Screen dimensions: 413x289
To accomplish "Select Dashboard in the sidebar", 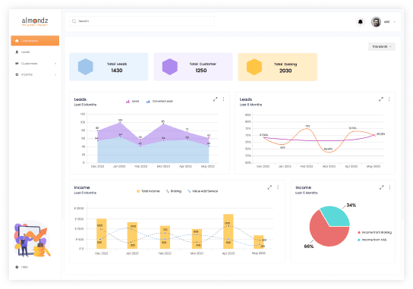I will 35,41.
